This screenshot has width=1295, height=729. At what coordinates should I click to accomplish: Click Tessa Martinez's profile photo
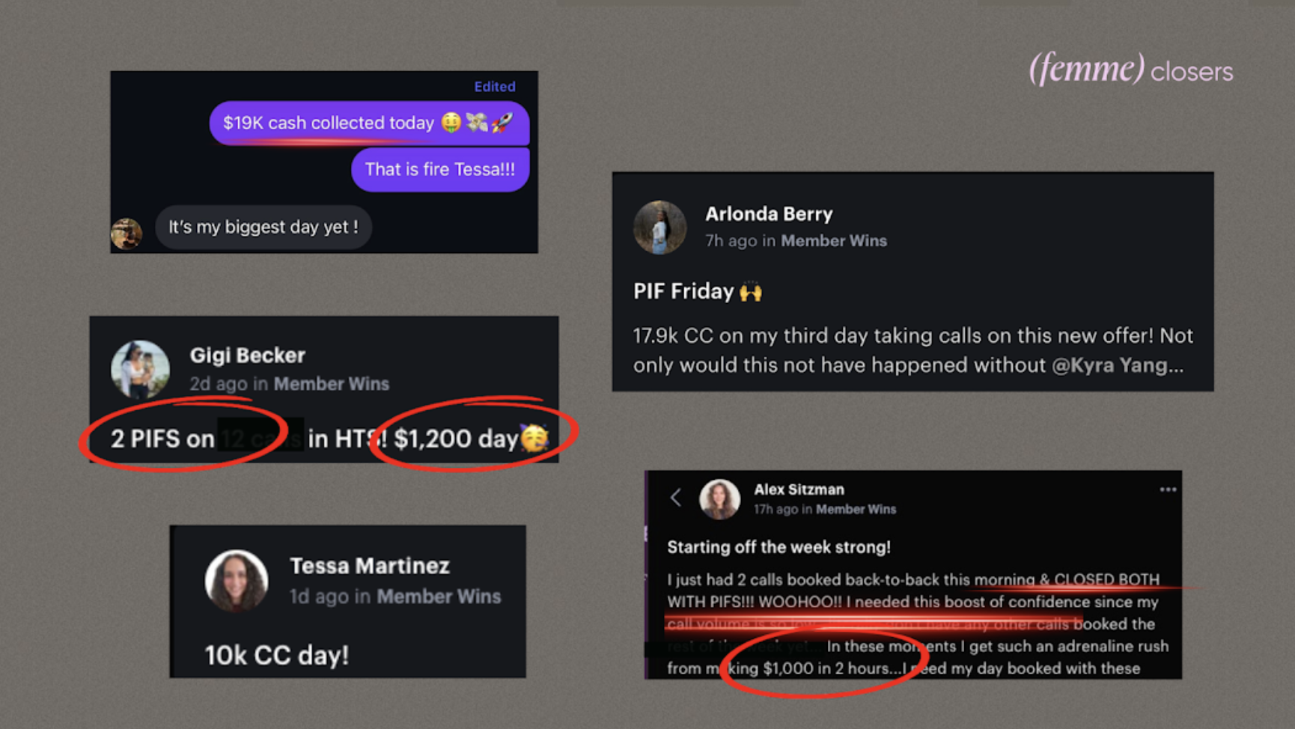[x=237, y=581]
